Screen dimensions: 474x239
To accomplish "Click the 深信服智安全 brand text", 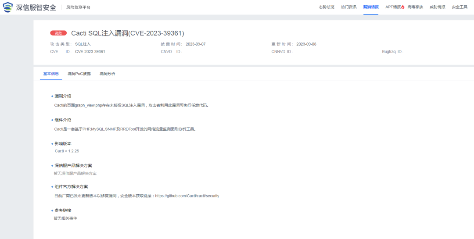I will tap(36, 7).
